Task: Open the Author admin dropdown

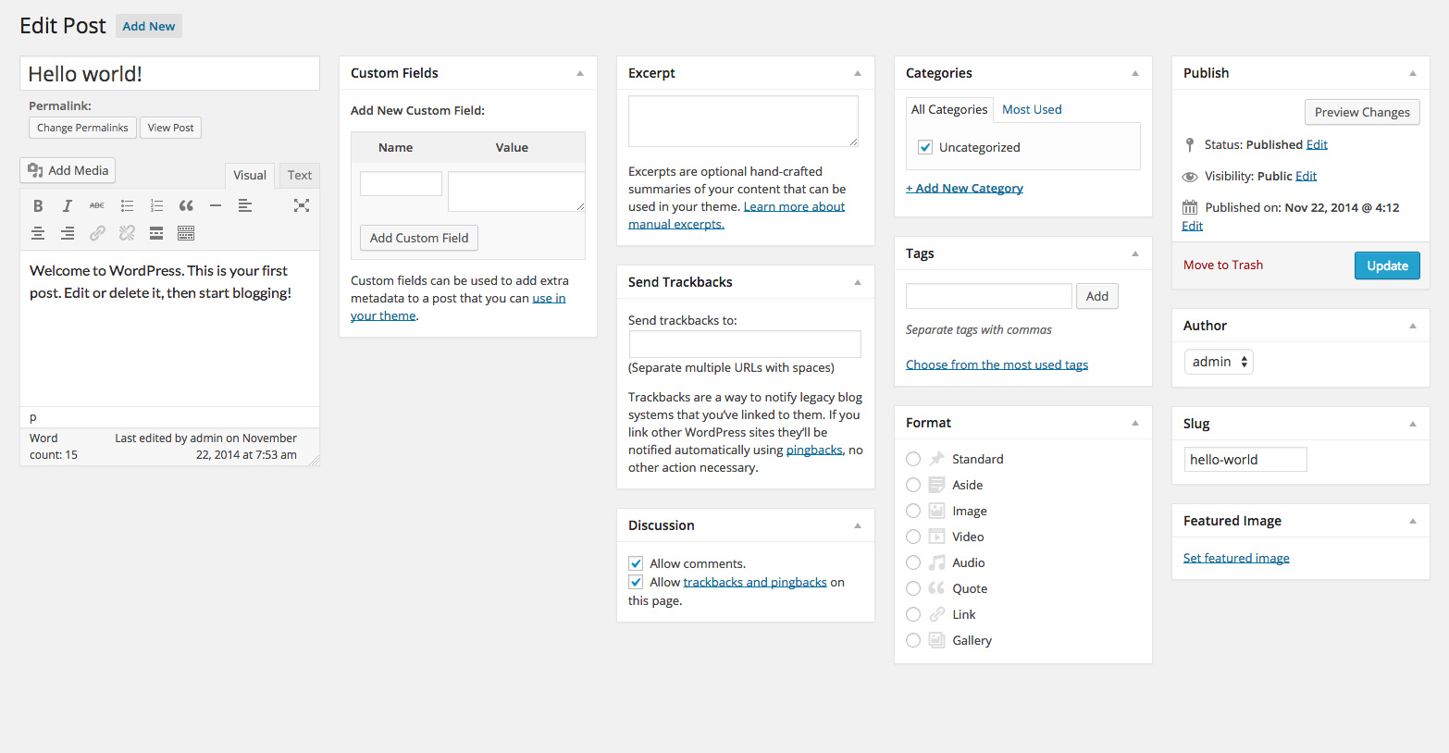Action: click(1219, 362)
